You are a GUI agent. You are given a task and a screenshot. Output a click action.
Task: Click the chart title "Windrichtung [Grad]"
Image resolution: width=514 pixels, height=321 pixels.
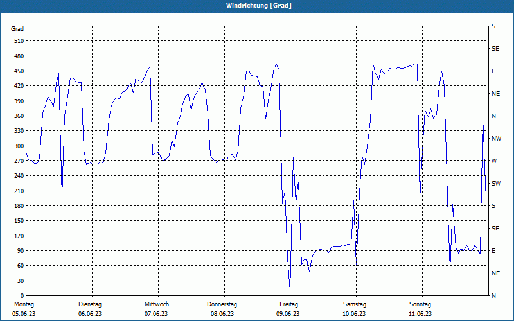pos(259,6)
